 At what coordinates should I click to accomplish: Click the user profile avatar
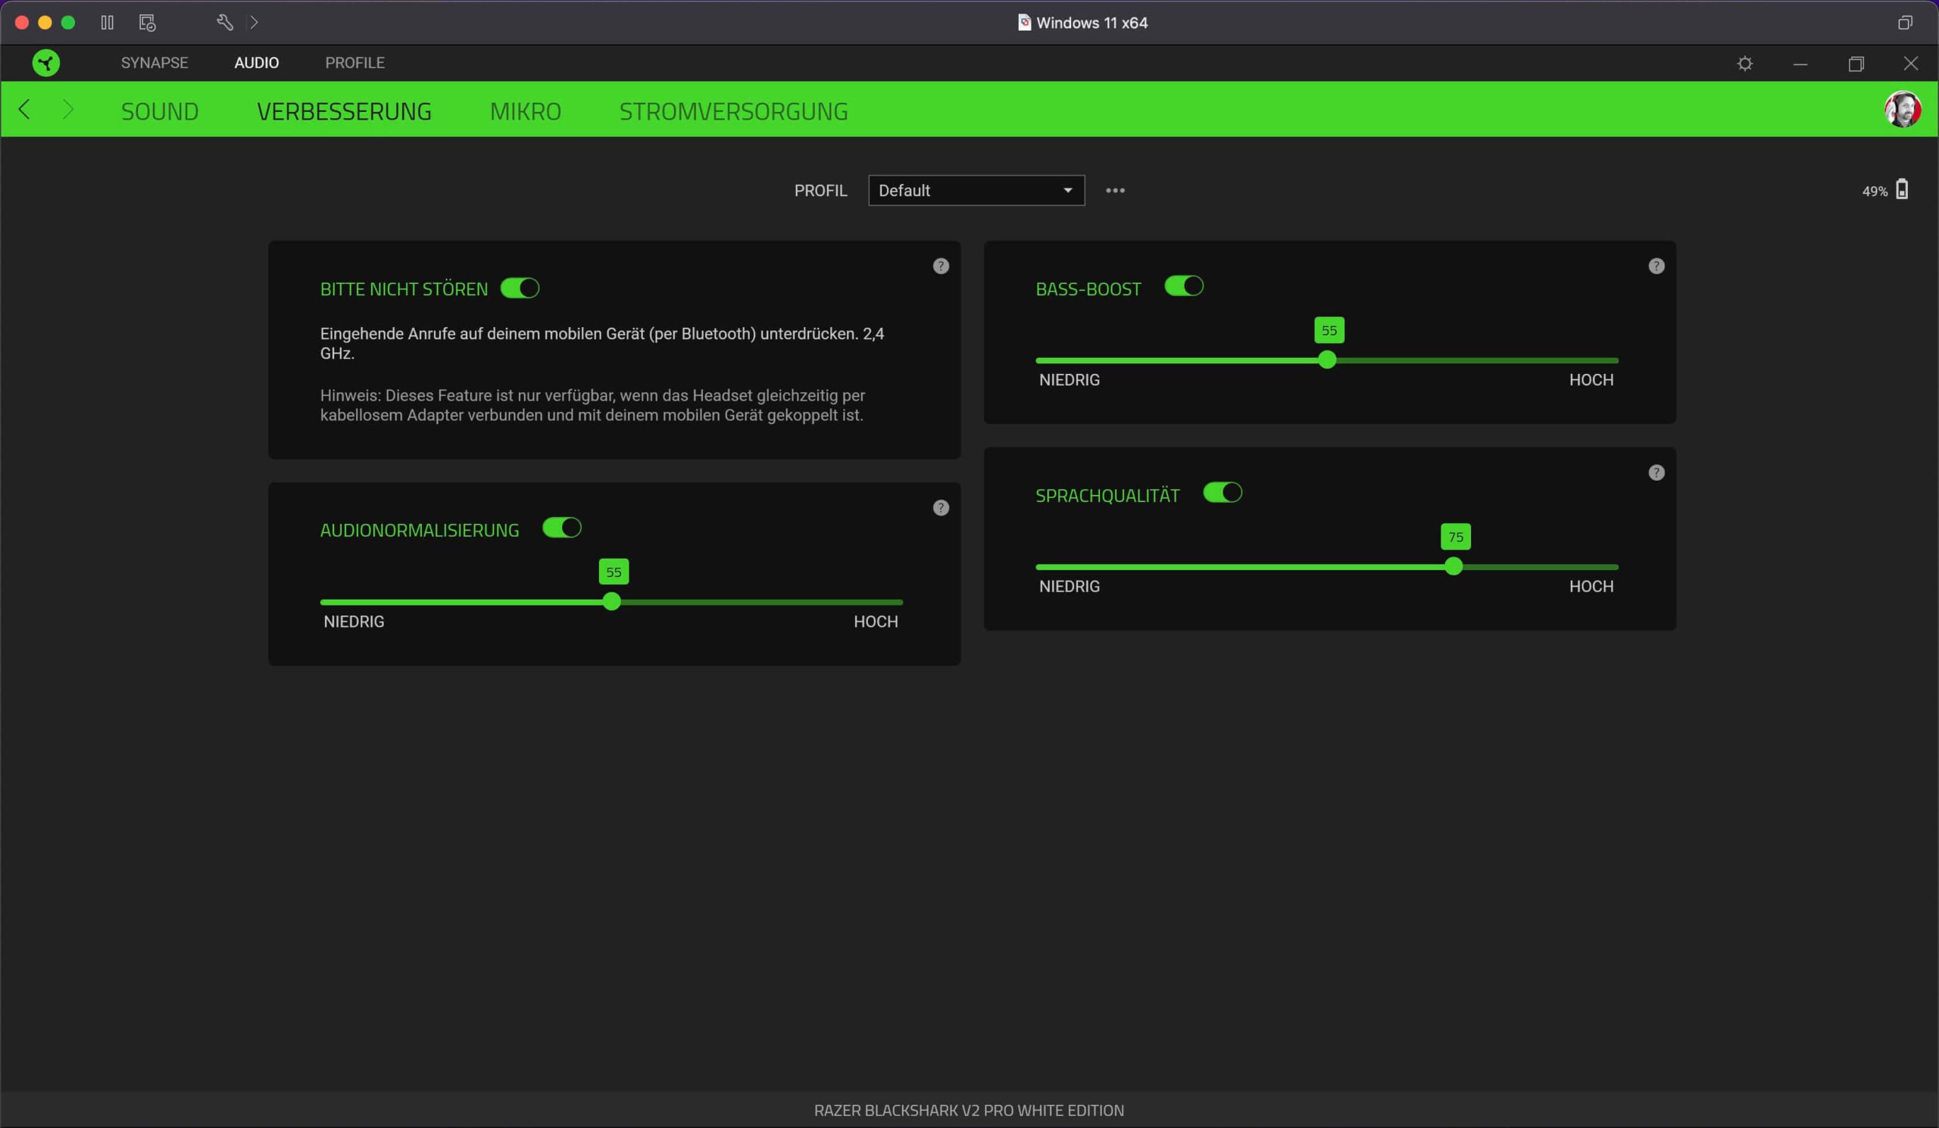tap(1902, 110)
